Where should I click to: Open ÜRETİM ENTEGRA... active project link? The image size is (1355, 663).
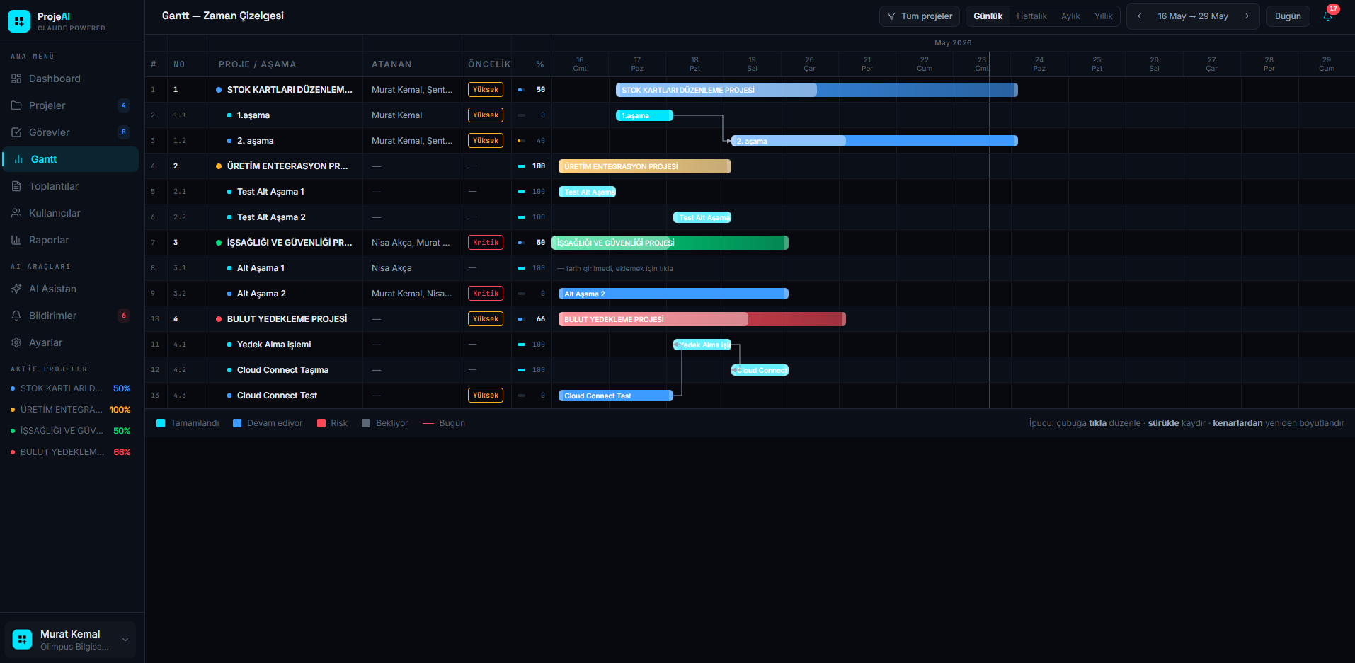coord(71,410)
